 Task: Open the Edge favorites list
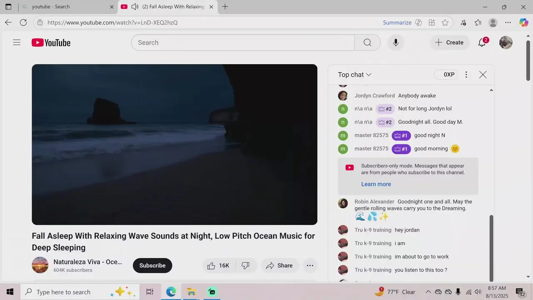click(x=478, y=22)
